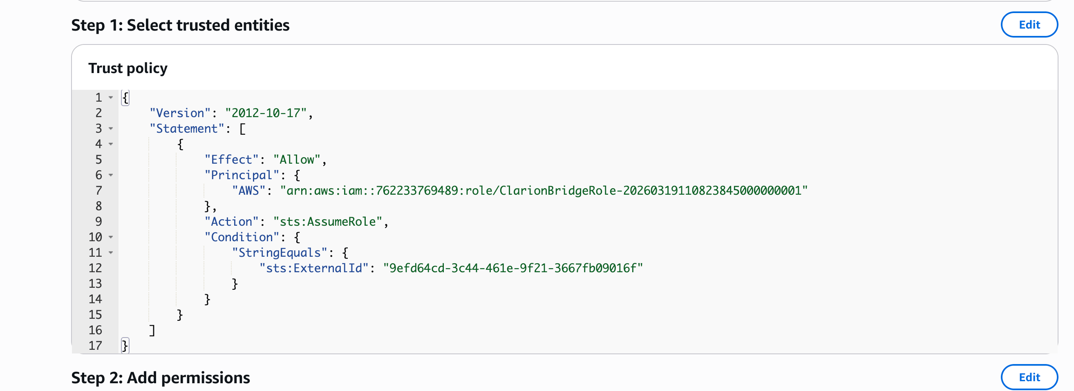Click the "sts:ExternalId" key on line 12
This screenshot has height=391, width=1074.
(x=314, y=268)
